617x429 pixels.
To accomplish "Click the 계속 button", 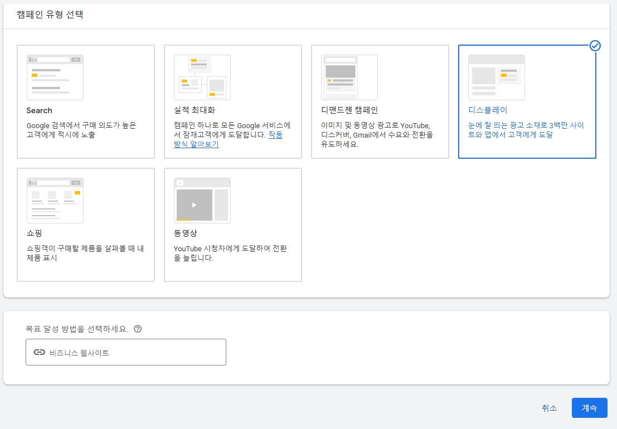I will coord(590,408).
